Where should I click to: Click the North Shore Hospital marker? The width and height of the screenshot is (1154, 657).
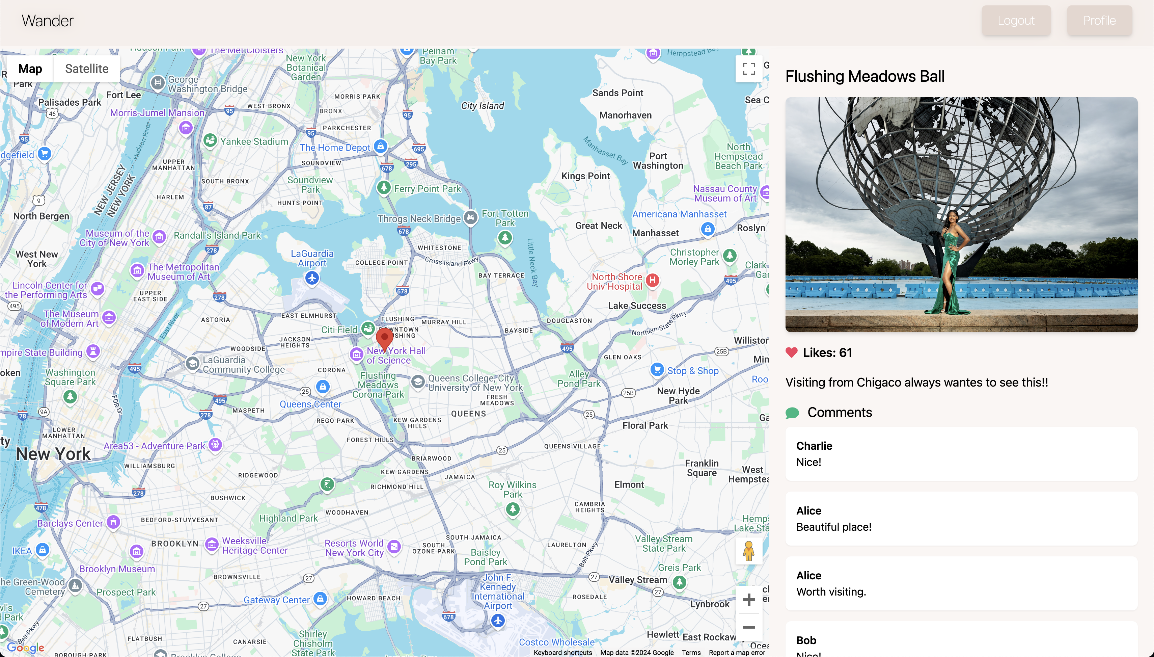(x=652, y=280)
